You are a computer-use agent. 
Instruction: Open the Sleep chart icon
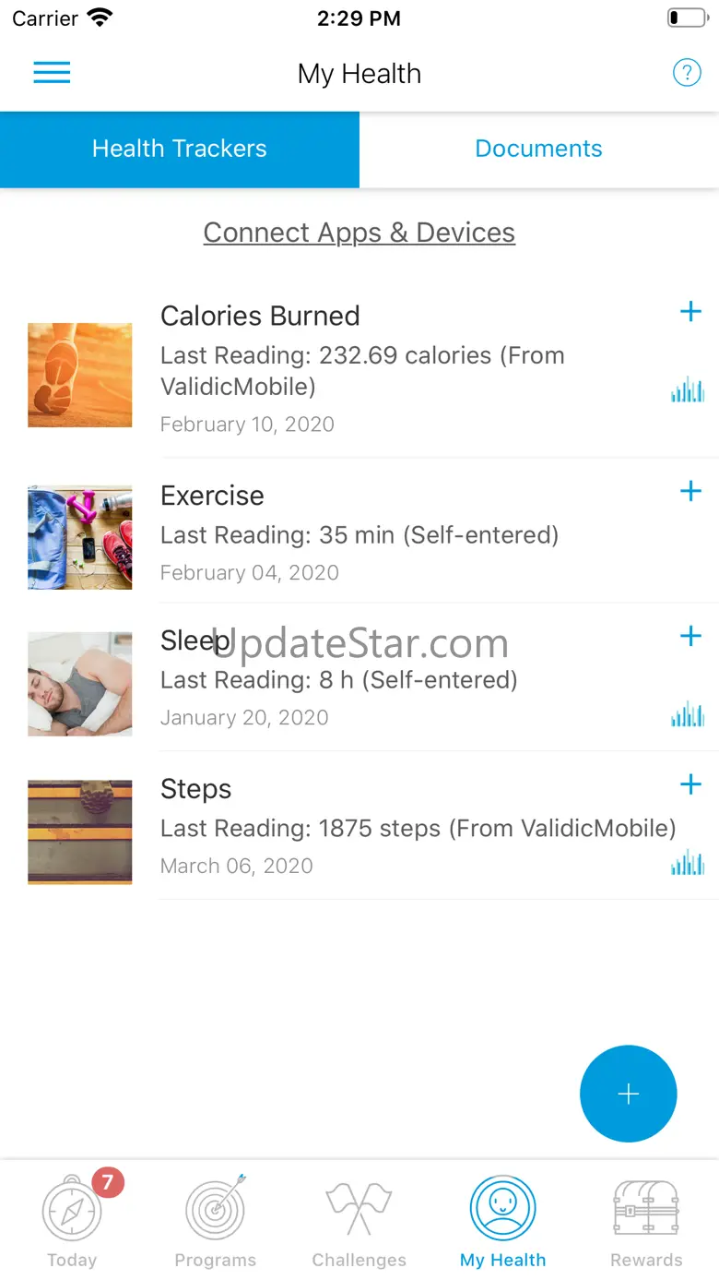688,714
